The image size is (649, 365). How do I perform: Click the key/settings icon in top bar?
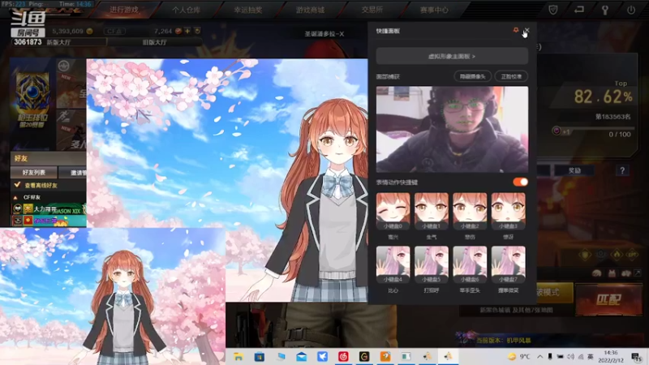(605, 10)
